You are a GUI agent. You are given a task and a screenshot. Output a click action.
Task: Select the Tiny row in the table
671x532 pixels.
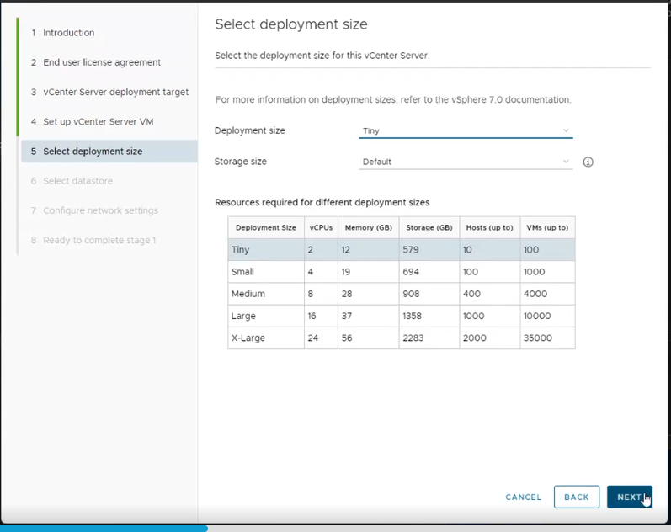coord(402,249)
